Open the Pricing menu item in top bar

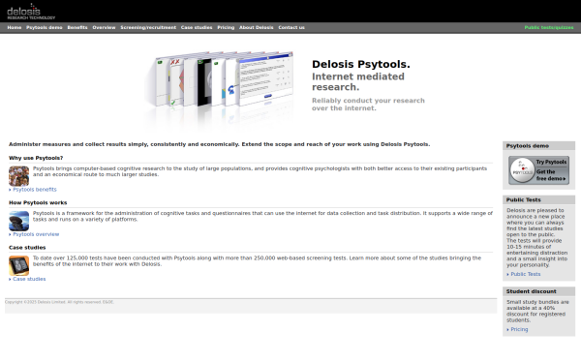pyautogui.click(x=226, y=27)
